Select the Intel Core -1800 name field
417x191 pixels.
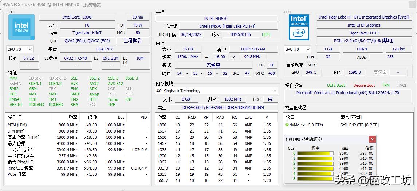77,17
